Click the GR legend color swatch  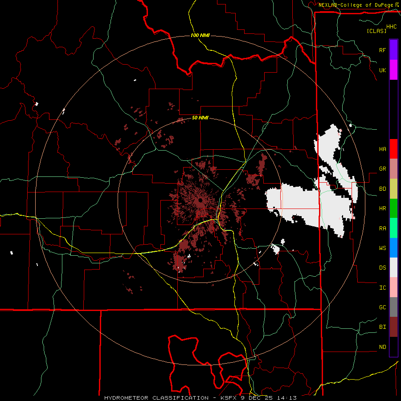pyautogui.click(x=393, y=169)
